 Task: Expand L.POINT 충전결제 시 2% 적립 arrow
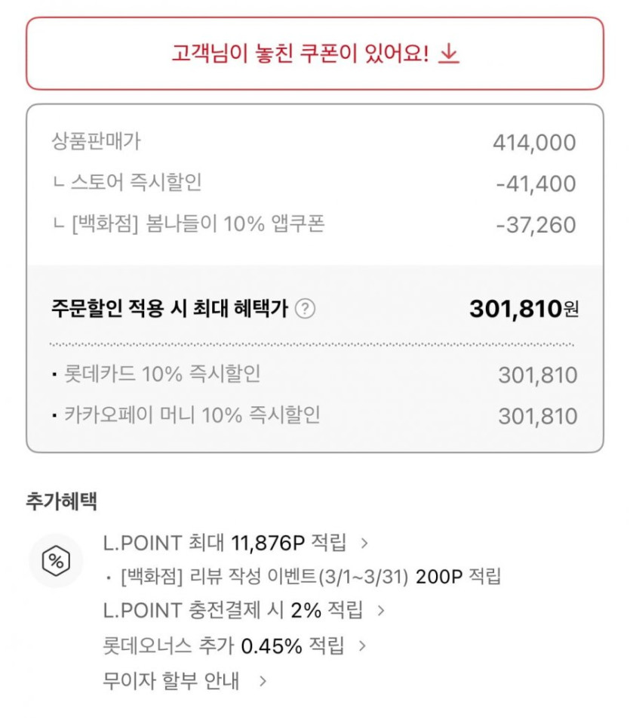coord(381,610)
